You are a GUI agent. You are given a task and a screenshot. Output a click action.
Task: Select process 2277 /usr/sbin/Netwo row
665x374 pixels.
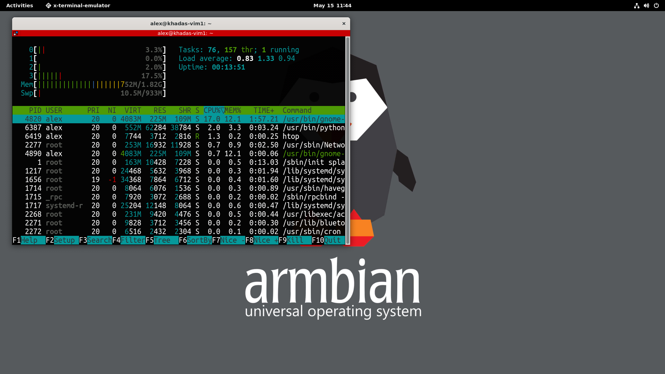[179, 145]
